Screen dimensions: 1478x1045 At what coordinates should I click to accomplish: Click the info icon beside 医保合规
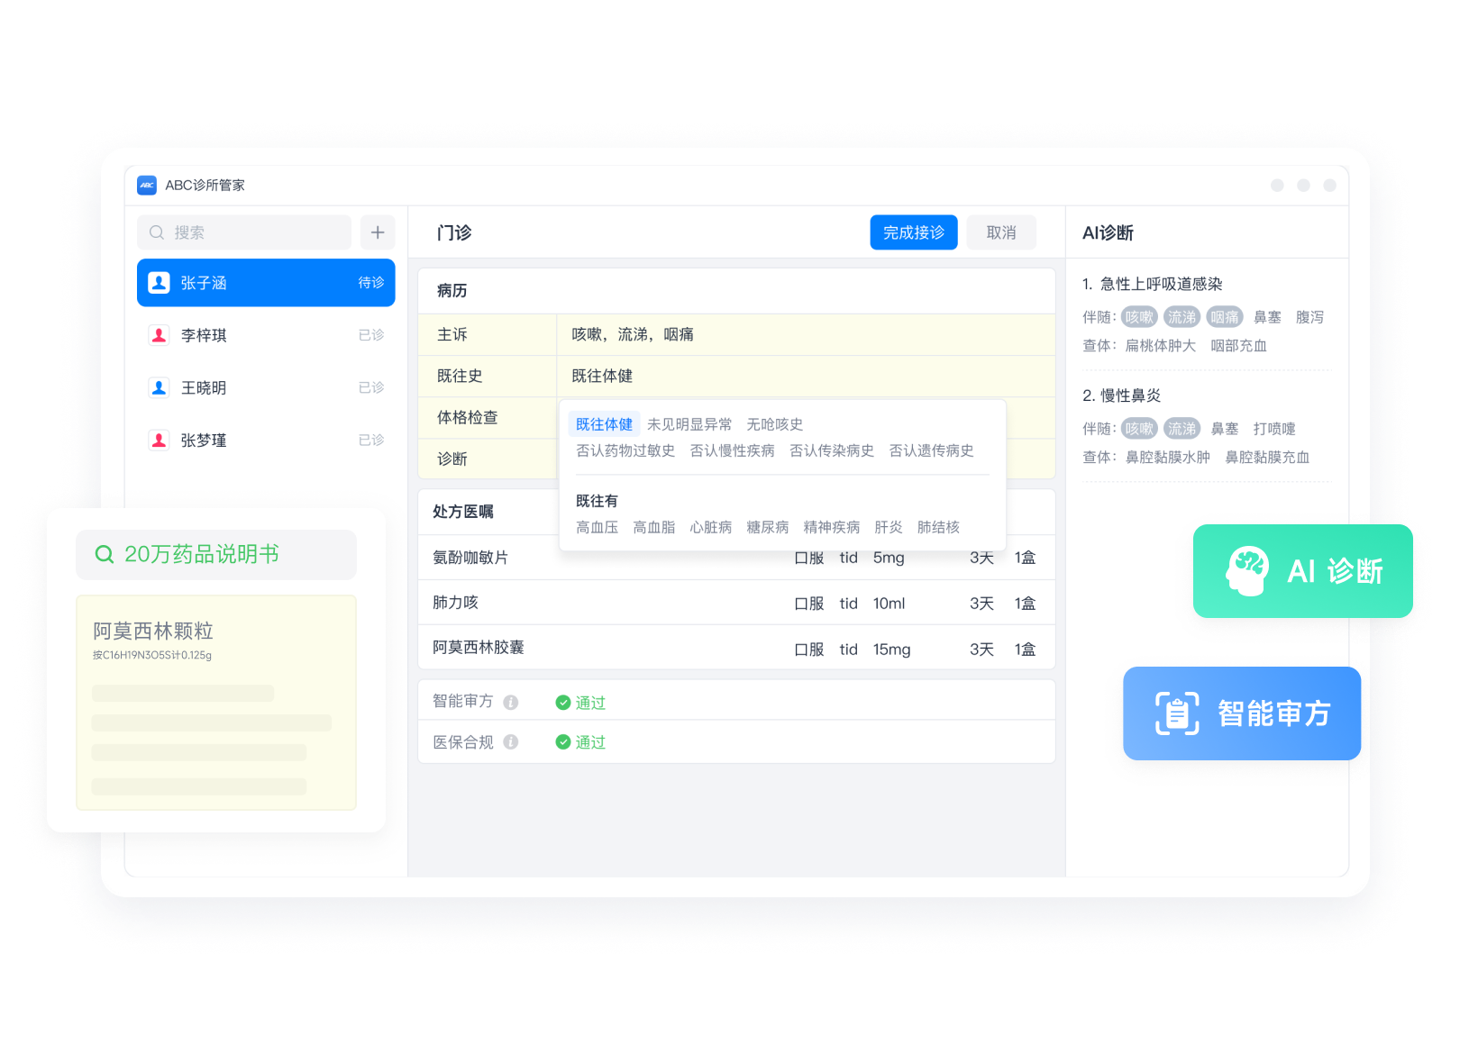[511, 742]
